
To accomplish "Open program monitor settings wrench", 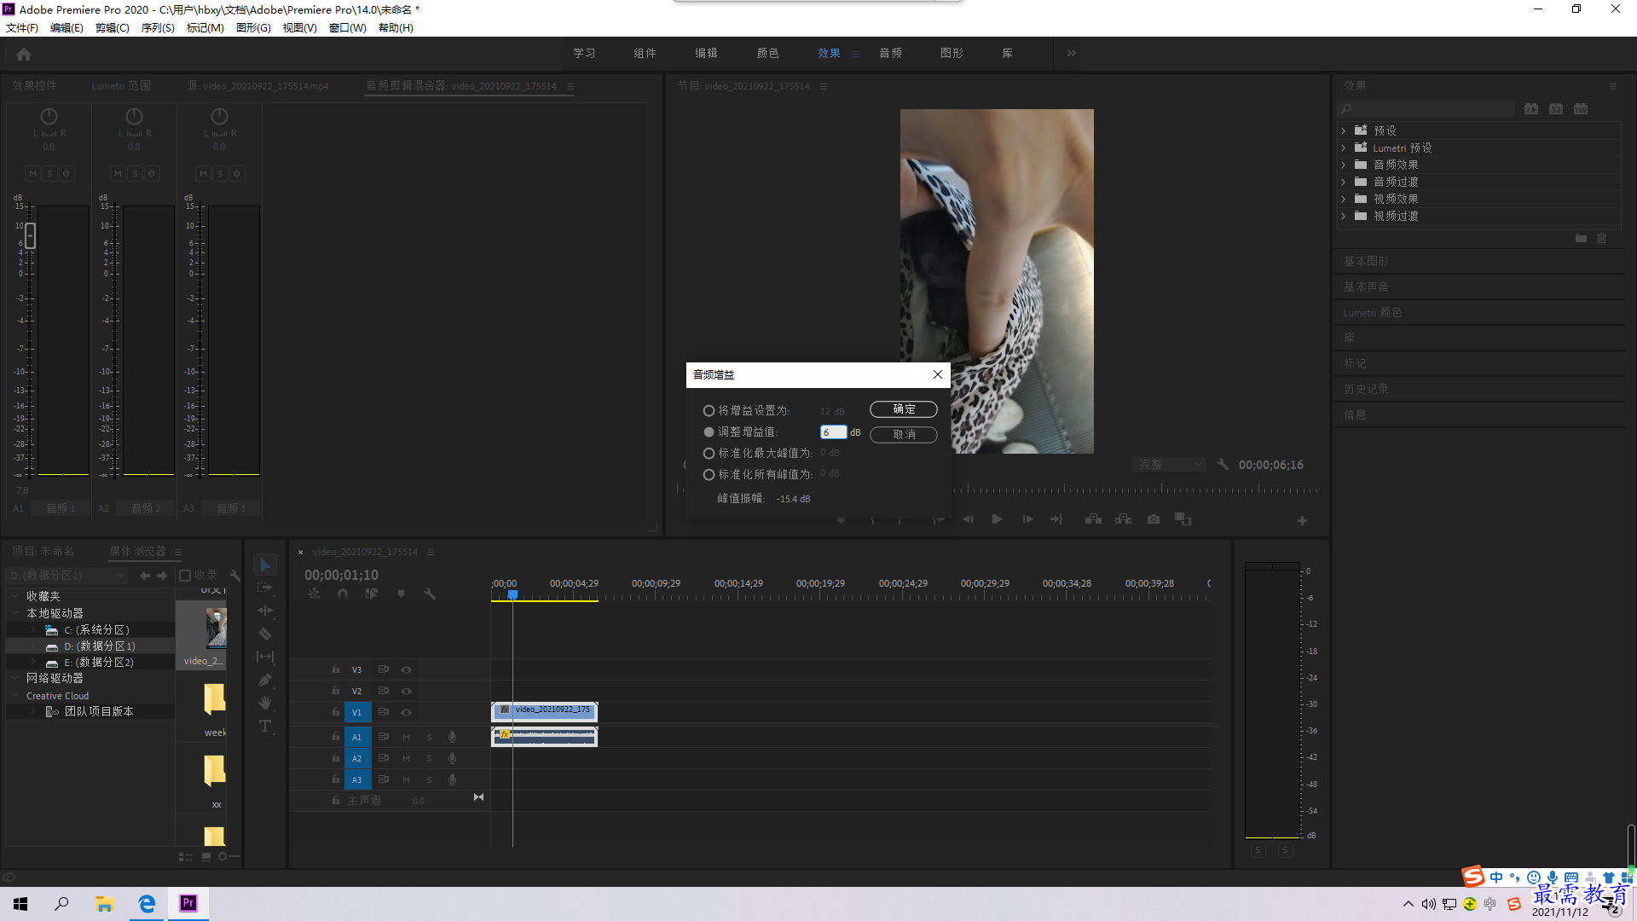I will tap(1223, 465).
